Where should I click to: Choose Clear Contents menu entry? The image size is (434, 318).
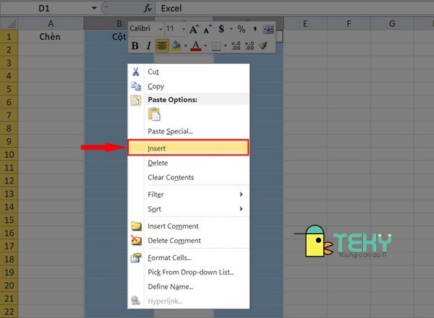(189, 177)
